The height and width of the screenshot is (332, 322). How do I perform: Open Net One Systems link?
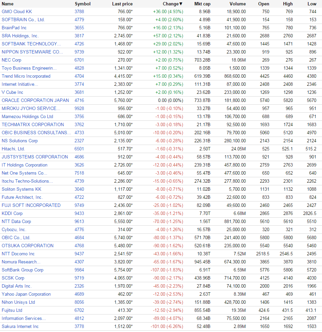point(24,173)
